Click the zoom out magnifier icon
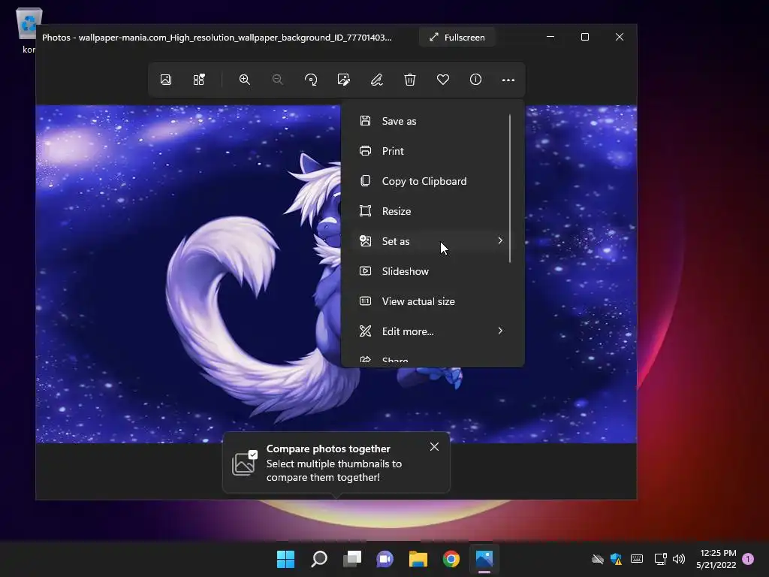The image size is (769, 577). (278, 80)
